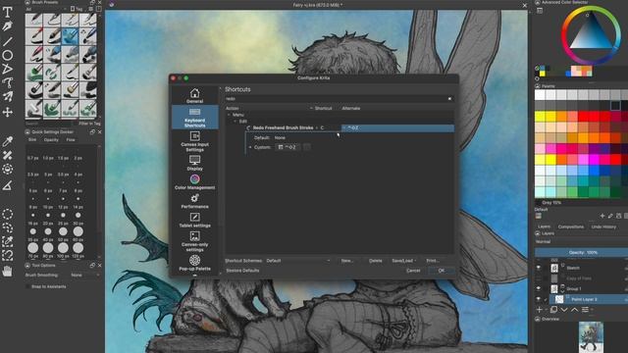Screen dimensions: 628x353
Task: Select the Calligraphy pen tool
Action: 7,26
